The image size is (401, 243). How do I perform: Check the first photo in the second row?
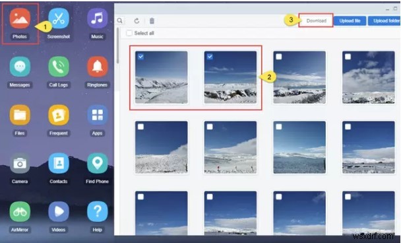click(x=140, y=127)
